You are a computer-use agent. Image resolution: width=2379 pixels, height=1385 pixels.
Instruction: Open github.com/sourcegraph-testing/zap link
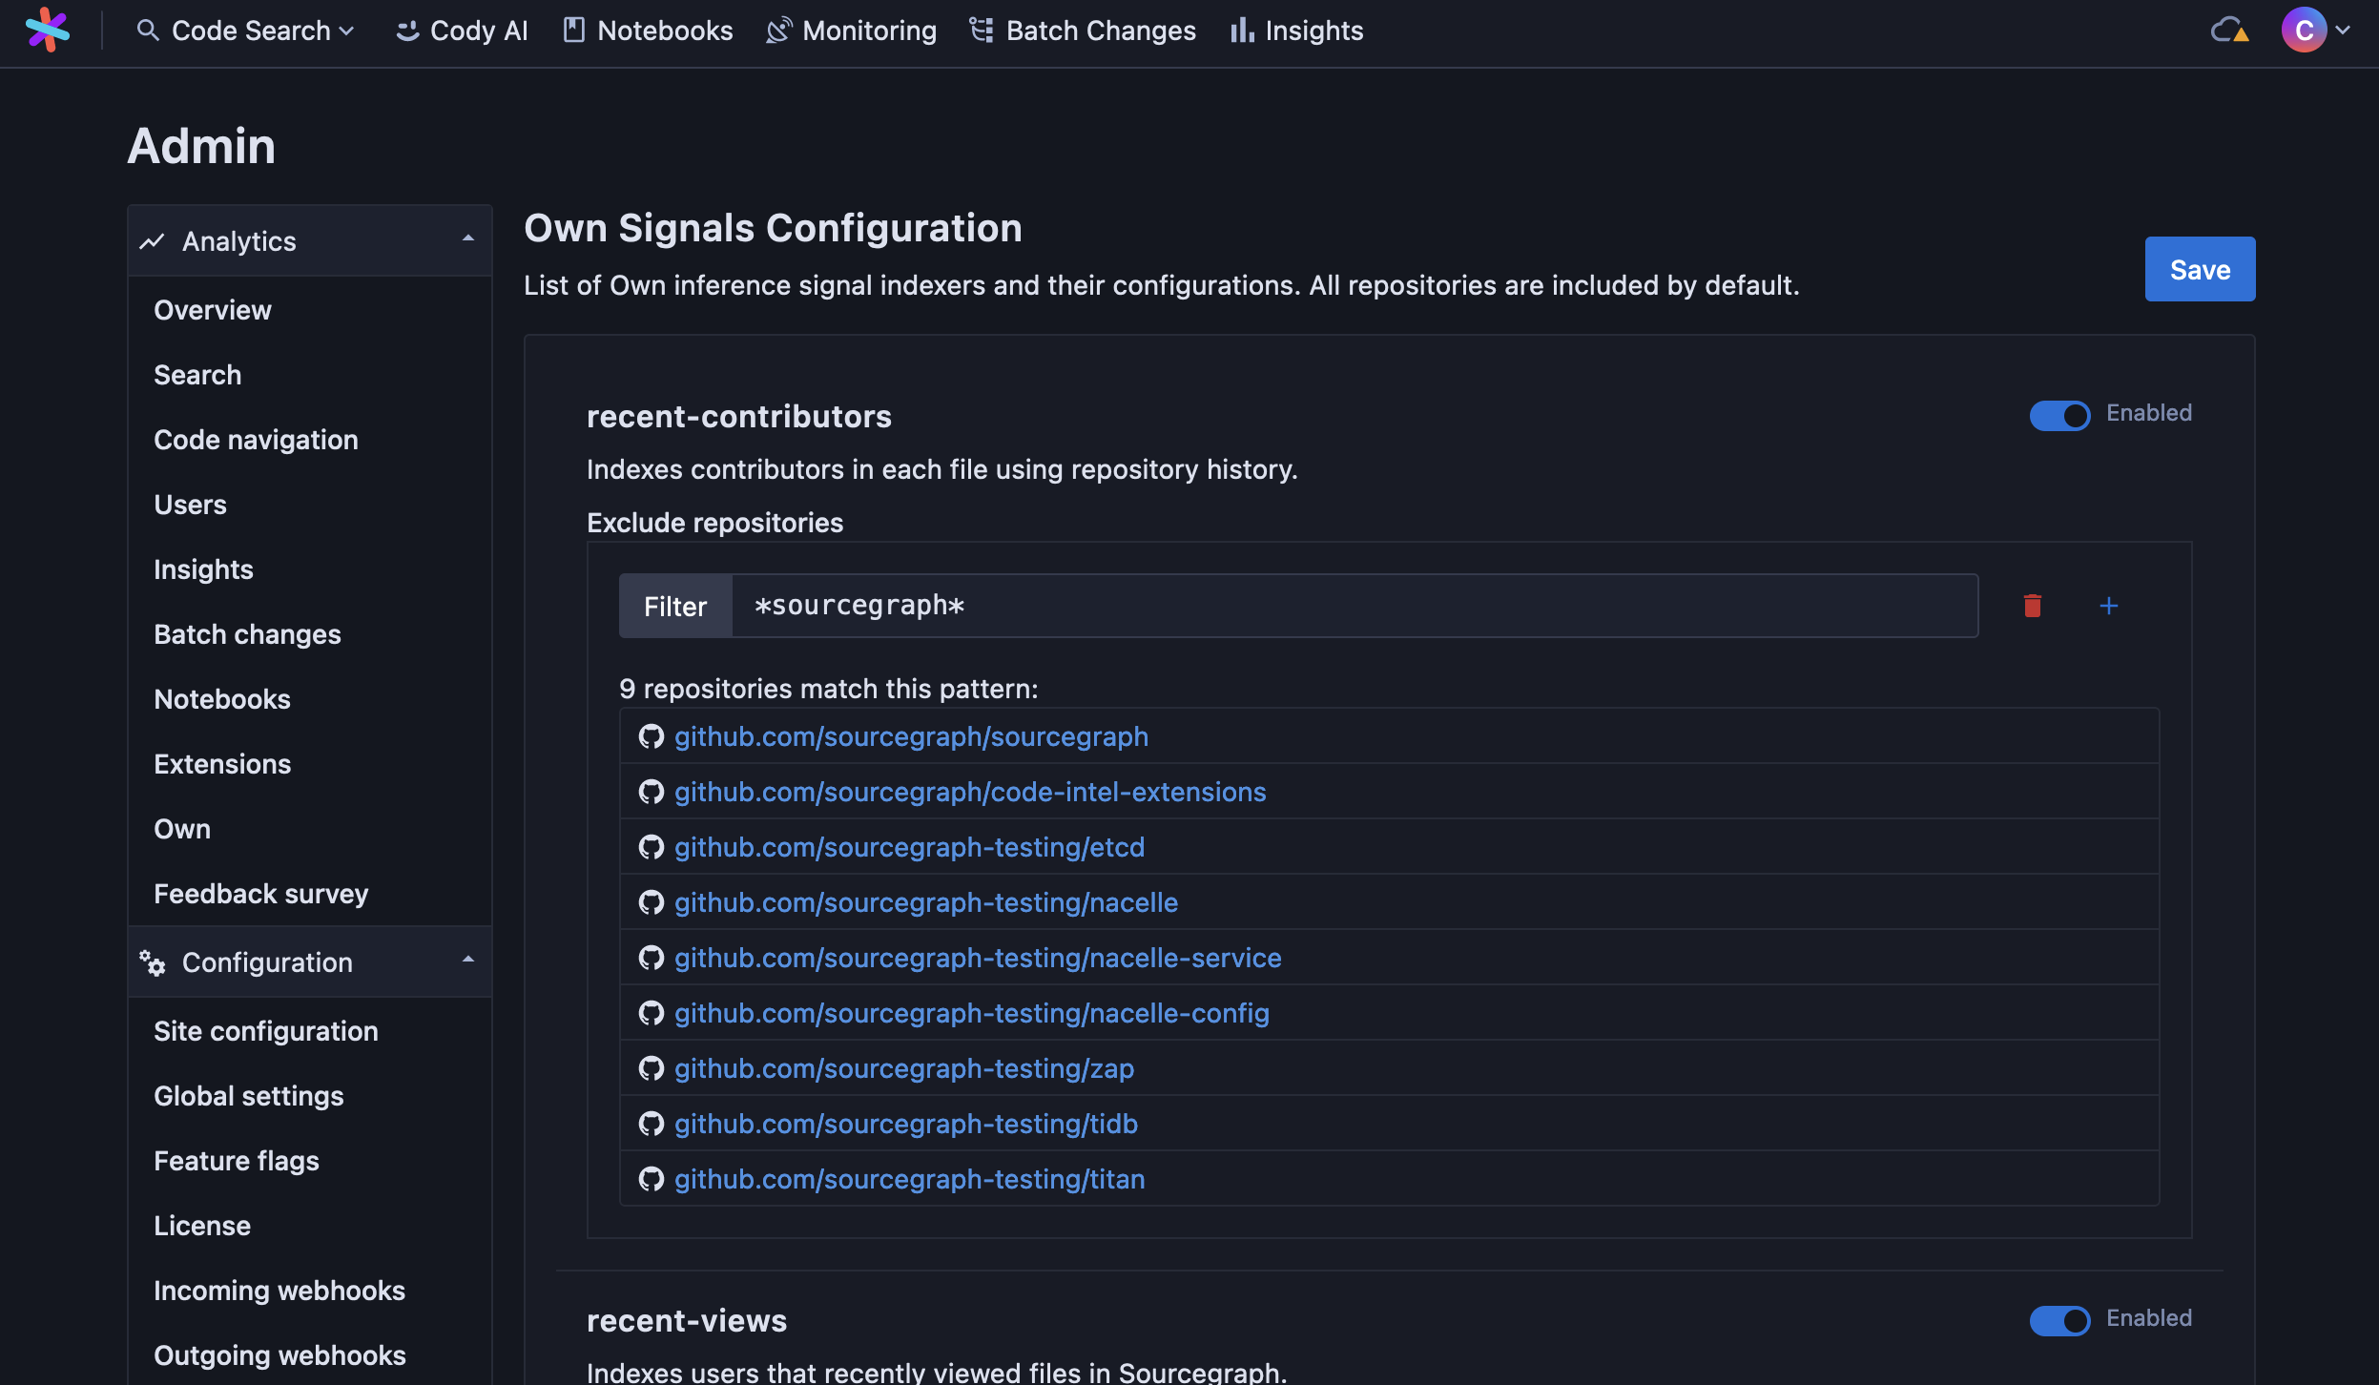904,1068
